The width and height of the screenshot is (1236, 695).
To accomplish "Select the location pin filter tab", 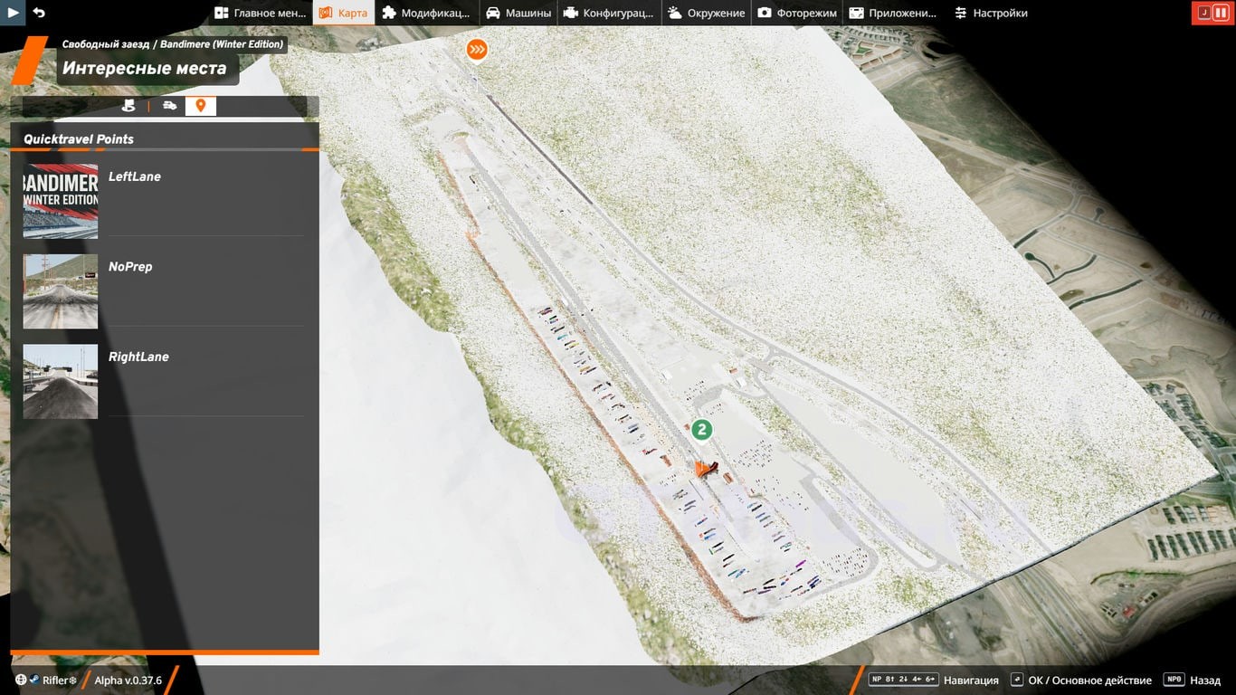I will coord(201,106).
